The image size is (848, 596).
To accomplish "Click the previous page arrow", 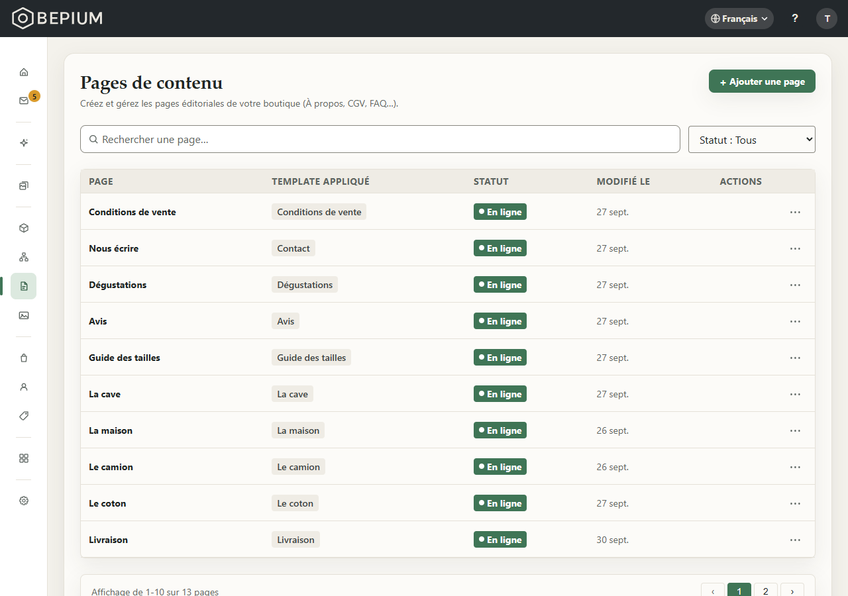I will tap(713, 591).
